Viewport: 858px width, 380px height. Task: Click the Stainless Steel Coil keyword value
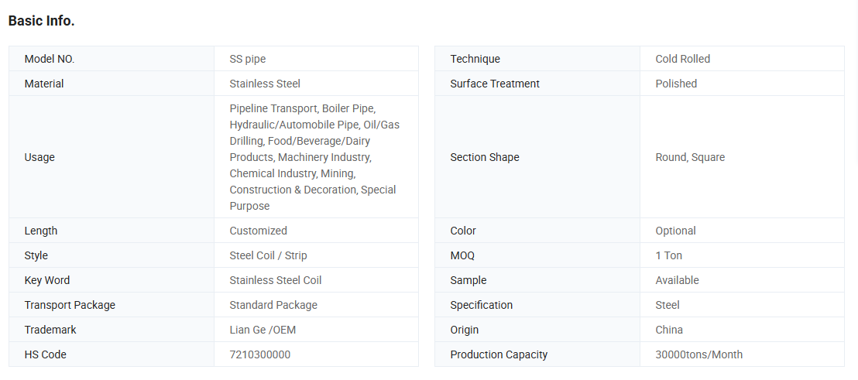coord(275,280)
